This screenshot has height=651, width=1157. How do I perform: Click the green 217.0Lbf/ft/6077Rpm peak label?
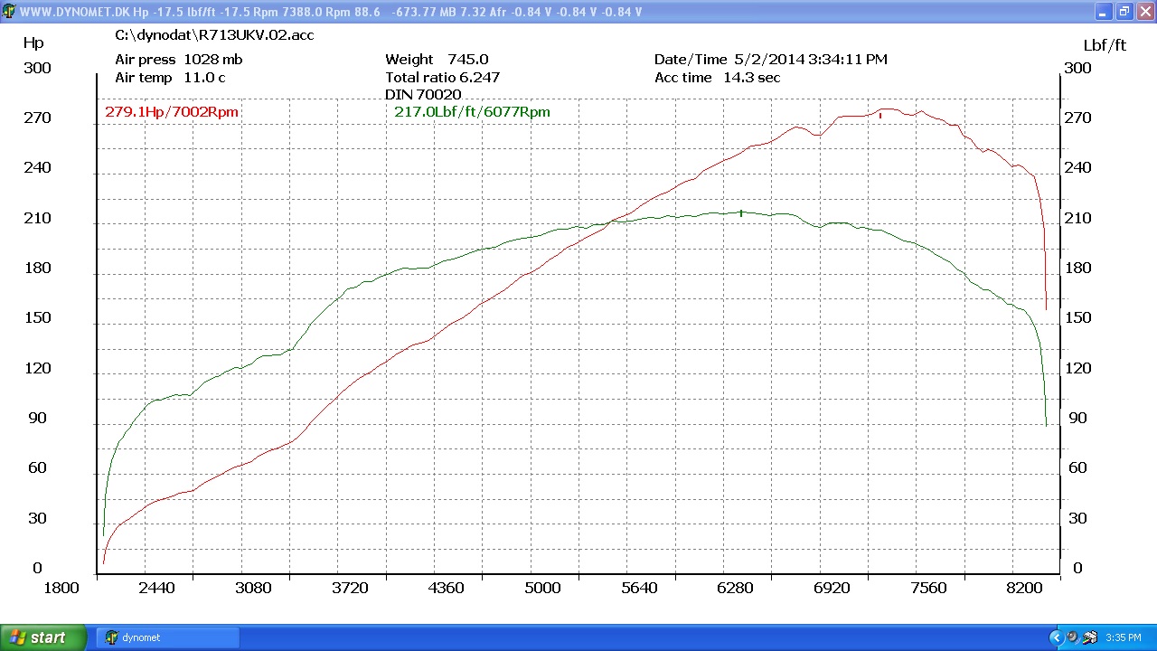(x=472, y=112)
